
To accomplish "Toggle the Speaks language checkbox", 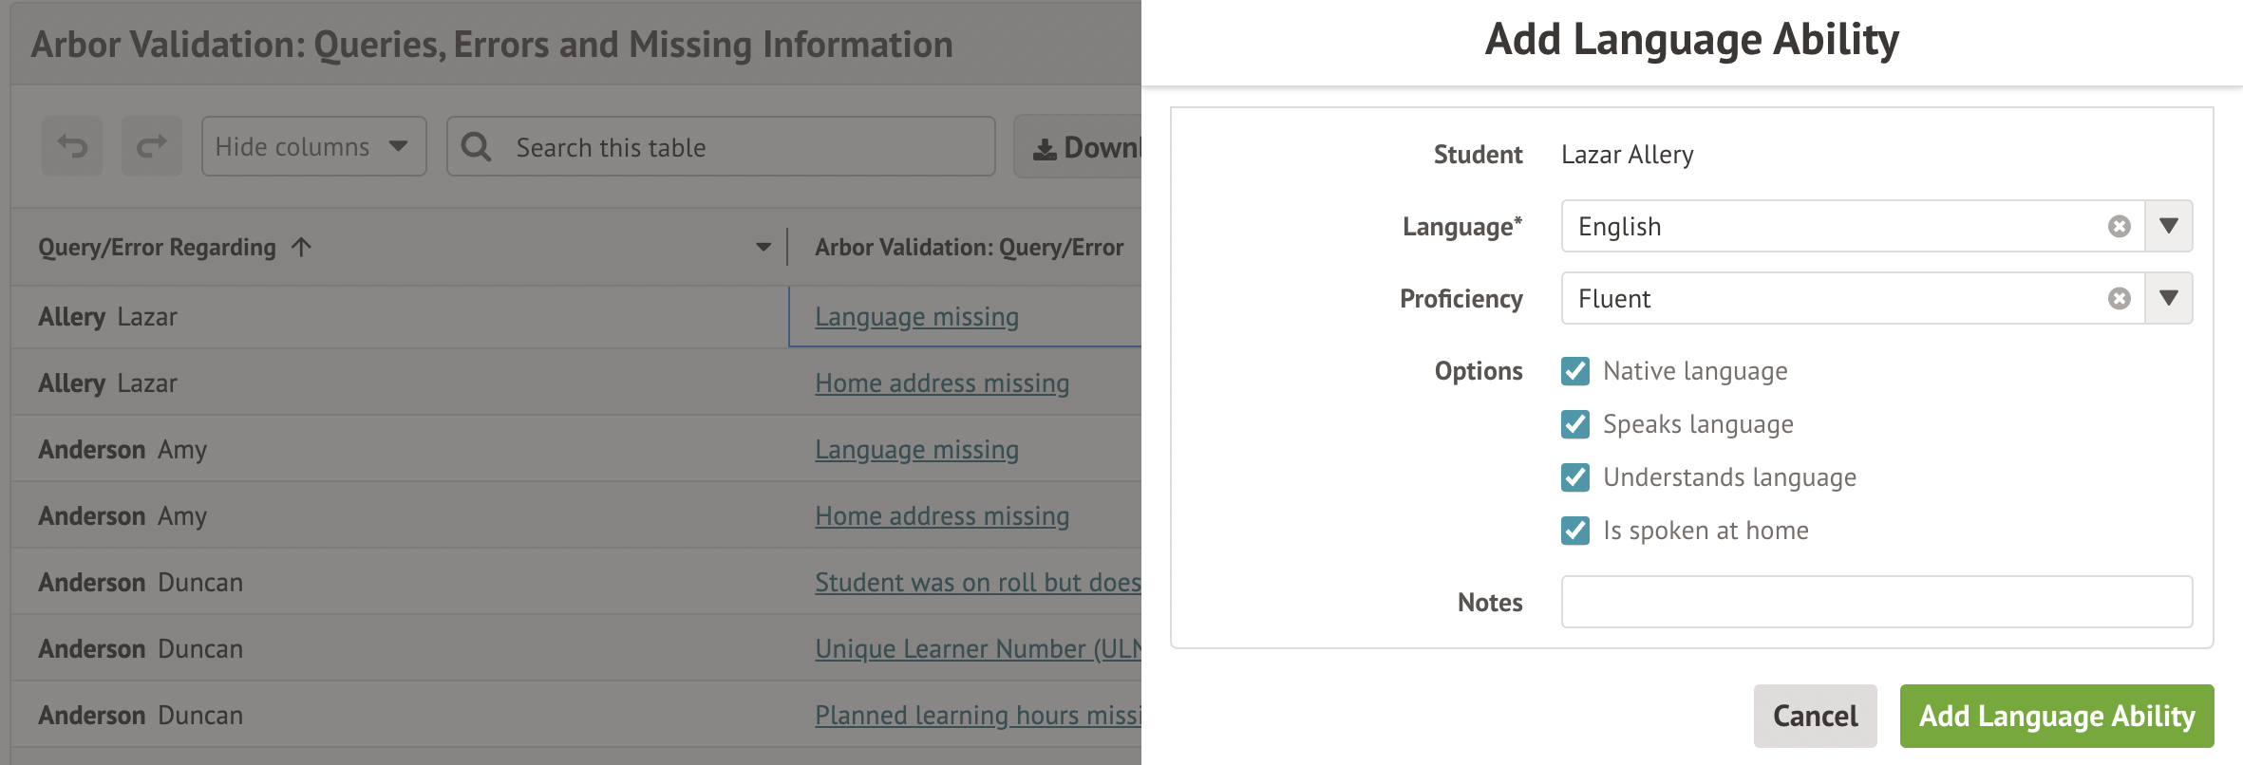I will click(x=1574, y=424).
